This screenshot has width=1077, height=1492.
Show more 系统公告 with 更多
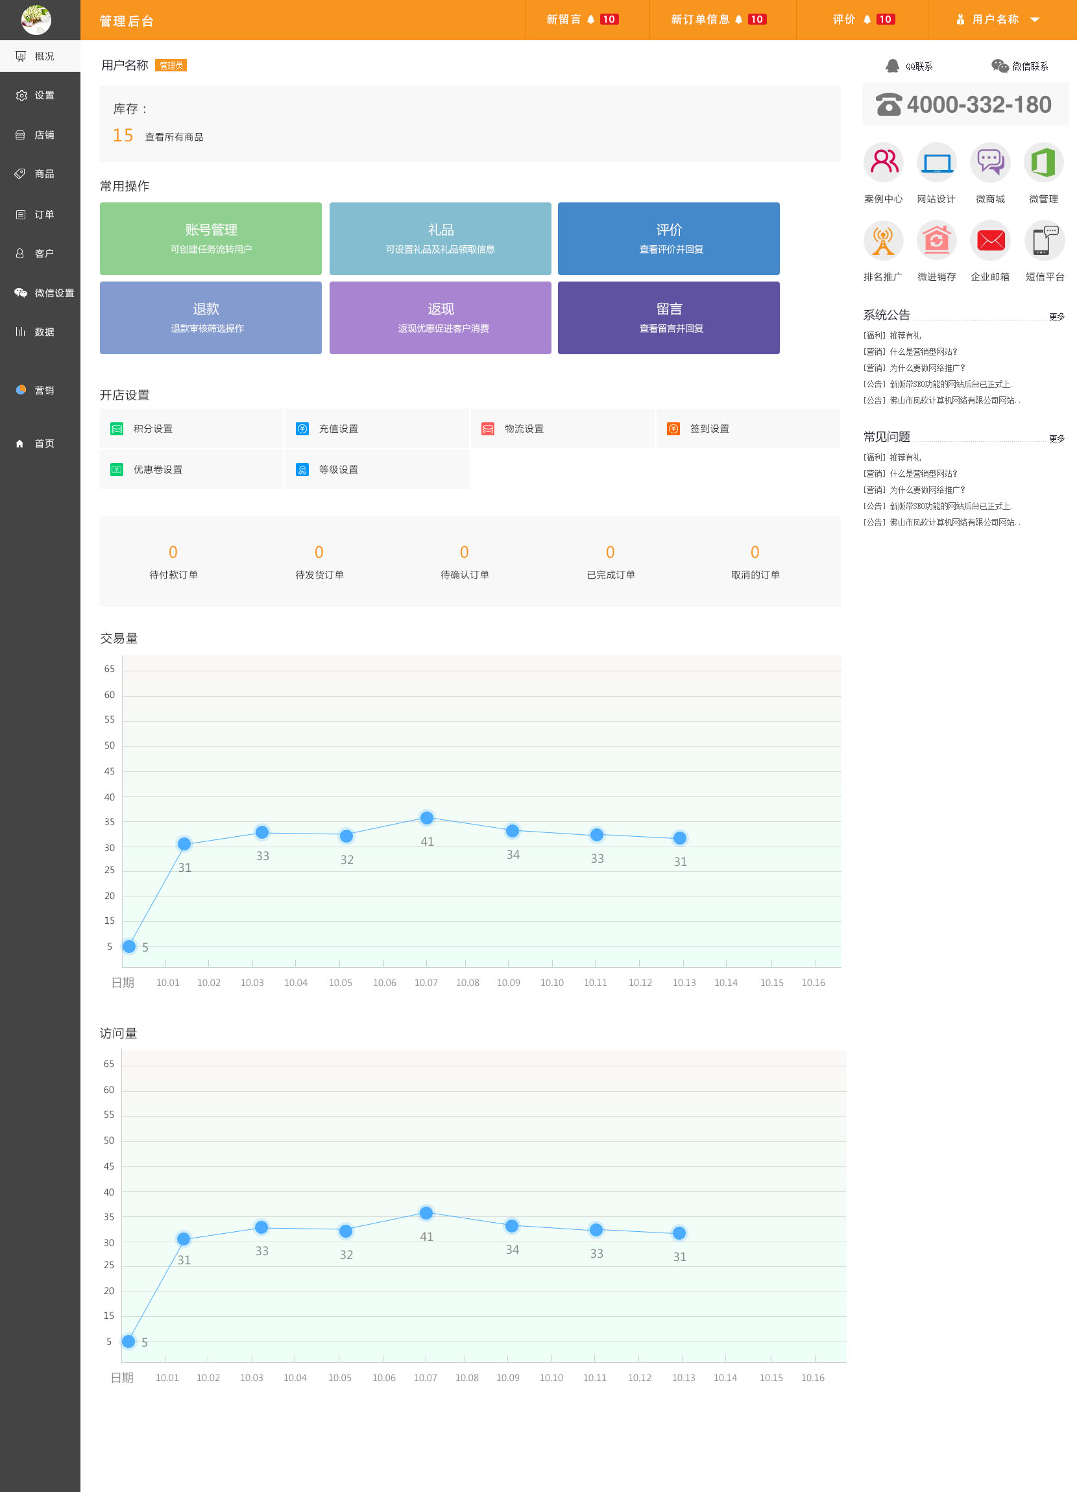1056,317
